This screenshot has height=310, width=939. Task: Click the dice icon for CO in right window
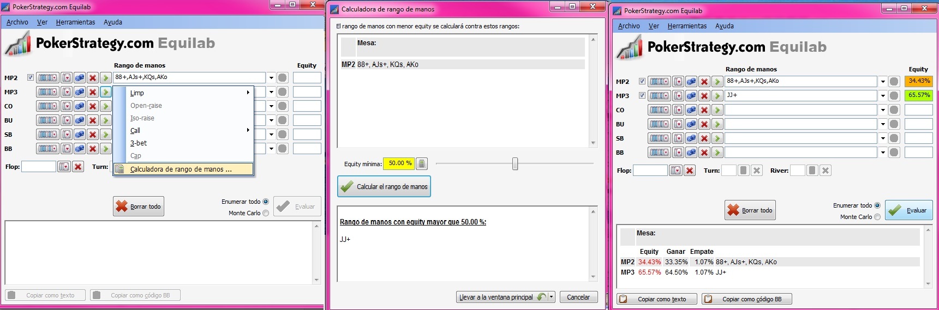coord(691,110)
